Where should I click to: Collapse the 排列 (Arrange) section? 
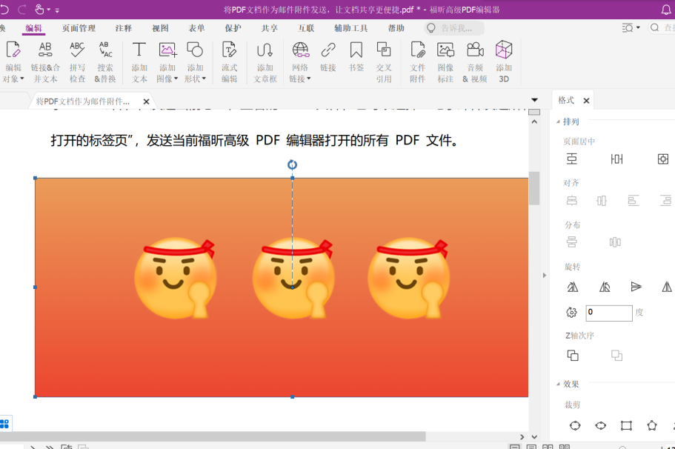[x=557, y=122]
